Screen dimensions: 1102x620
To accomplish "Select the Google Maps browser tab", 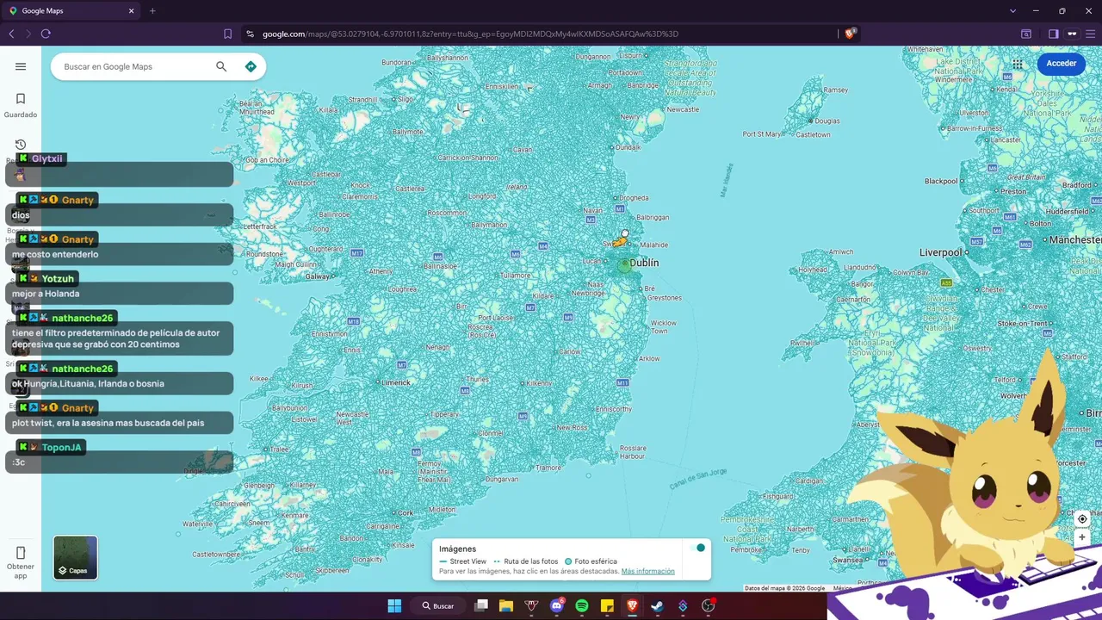I will click(x=71, y=11).
